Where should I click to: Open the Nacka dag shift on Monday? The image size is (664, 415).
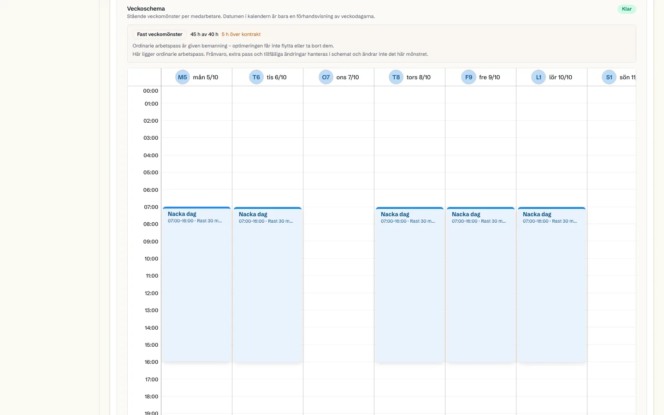pyautogui.click(x=196, y=285)
